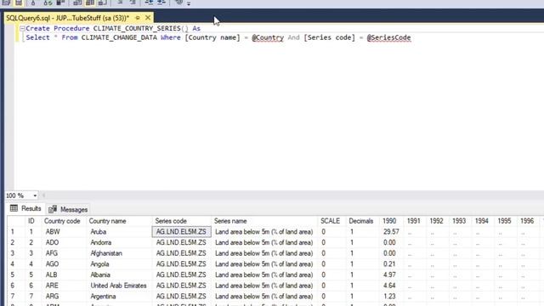Select the 1.23 value cell
Image resolution: width=544 pixels, height=306 pixels.
click(x=391, y=297)
